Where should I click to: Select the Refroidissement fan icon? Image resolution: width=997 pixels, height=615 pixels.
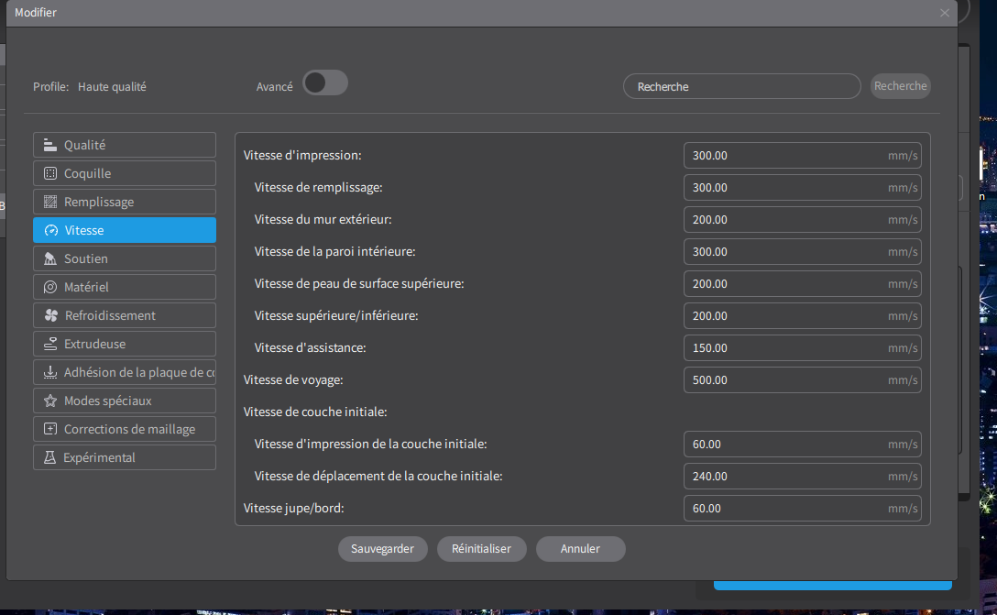point(51,315)
